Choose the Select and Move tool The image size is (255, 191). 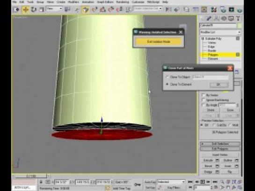click(x=26, y=10)
